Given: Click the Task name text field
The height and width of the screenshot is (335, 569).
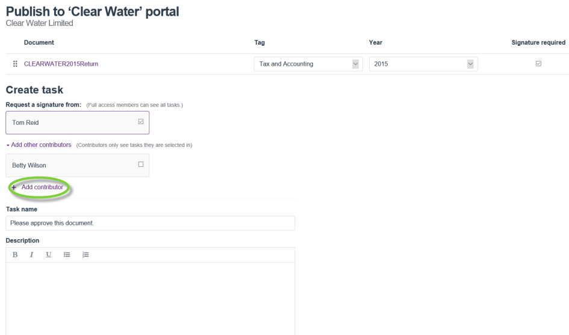Looking at the screenshot, I should point(150,224).
